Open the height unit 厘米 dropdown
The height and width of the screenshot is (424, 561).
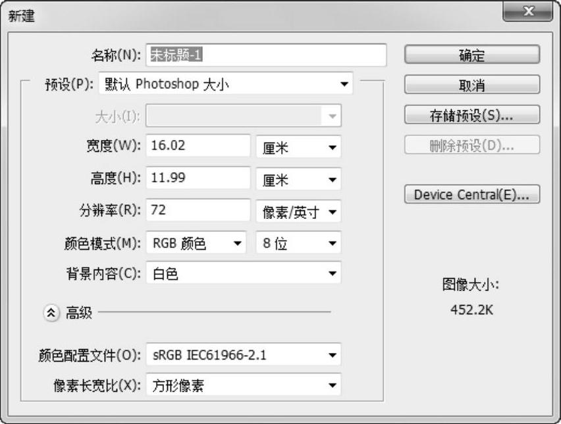[x=298, y=179]
